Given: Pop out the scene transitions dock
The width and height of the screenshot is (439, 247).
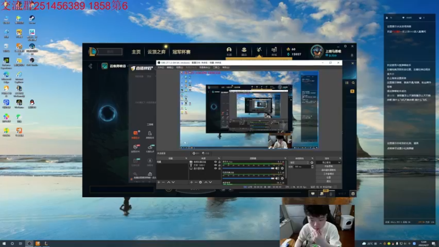Looking at the screenshot, I should [x=312, y=159].
